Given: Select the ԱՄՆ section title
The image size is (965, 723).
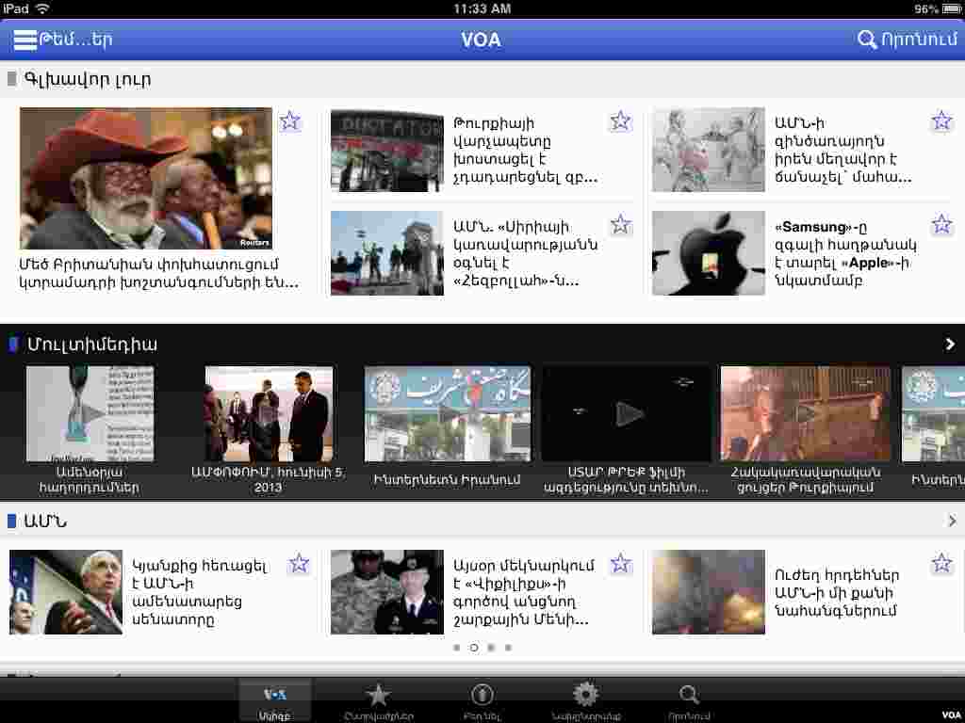Looking at the screenshot, I should [x=45, y=521].
